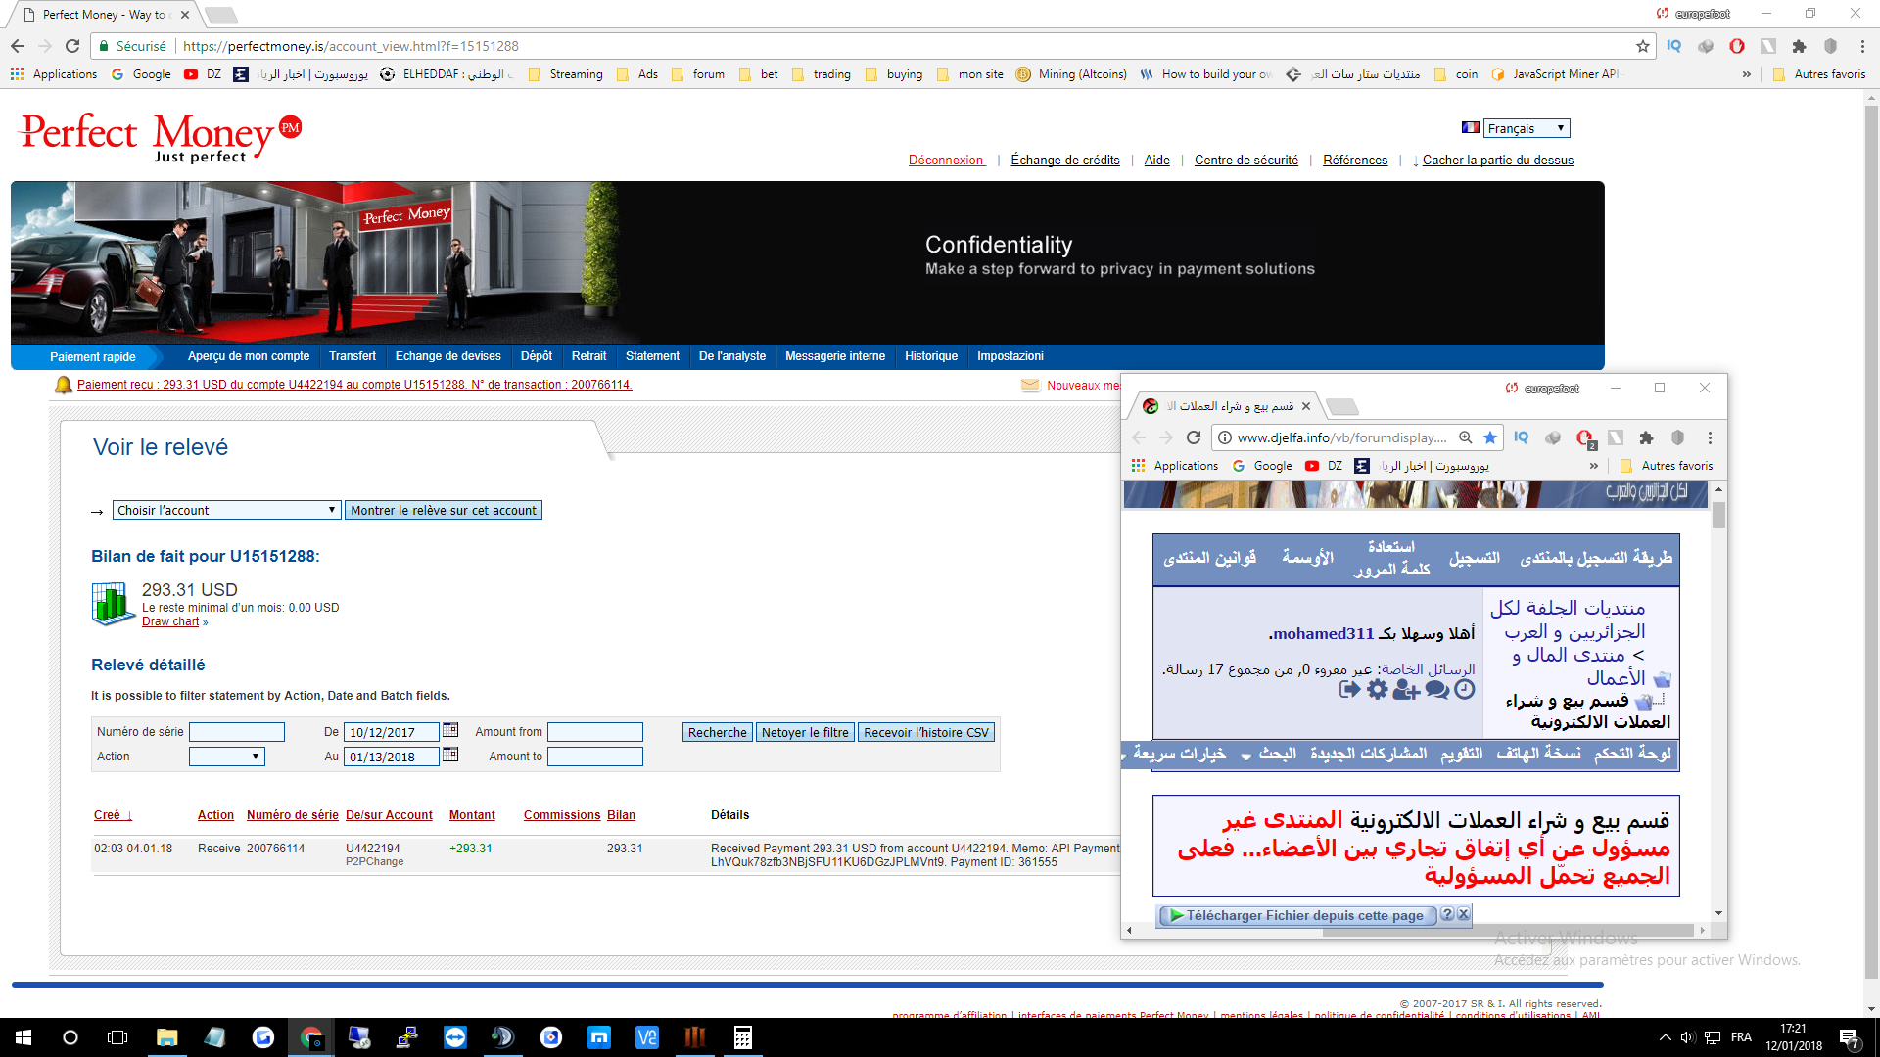The image size is (1880, 1057).
Task: Open Task View from the taskbar
Action: 117,1037
